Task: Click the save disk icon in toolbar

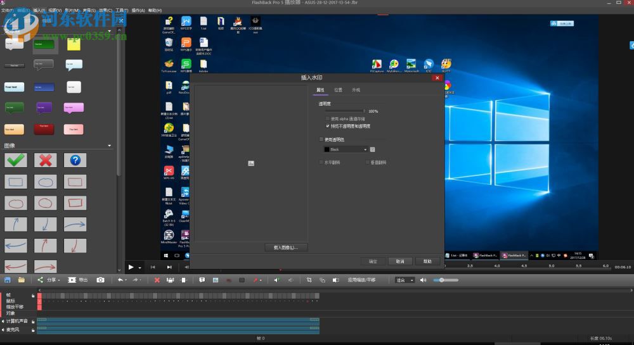Action: [x=8, y=280]
